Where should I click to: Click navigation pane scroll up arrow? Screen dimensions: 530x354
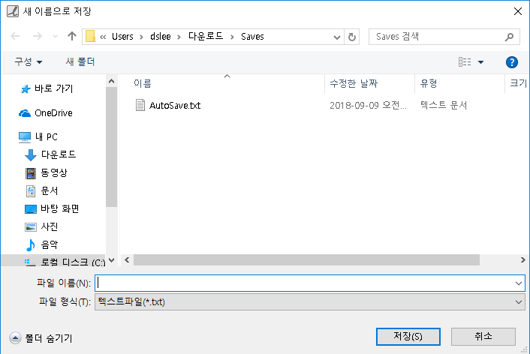[112, 82]
